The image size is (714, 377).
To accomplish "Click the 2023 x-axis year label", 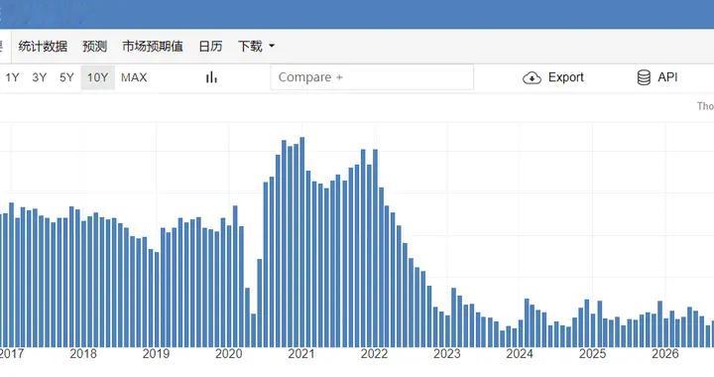I will pyautogui.click(x=446, y=354).
